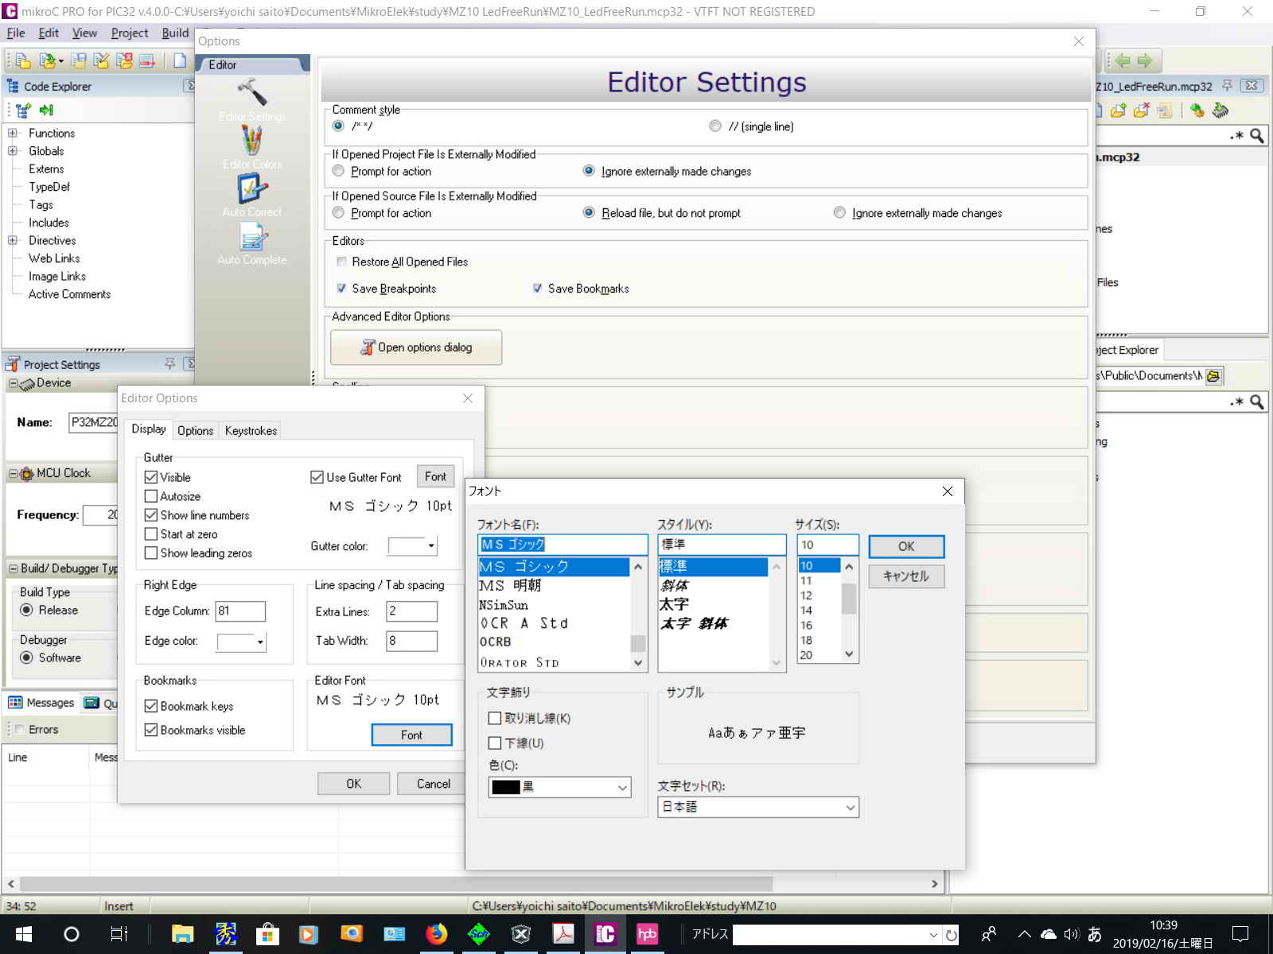
Task: Click the Save Project toolbar icon
Action: 78,61
